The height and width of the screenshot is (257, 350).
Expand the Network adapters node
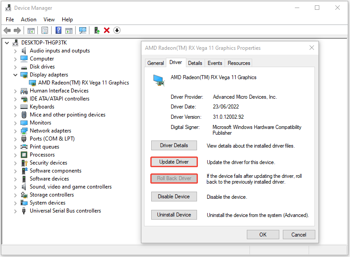tap(16, 131)
